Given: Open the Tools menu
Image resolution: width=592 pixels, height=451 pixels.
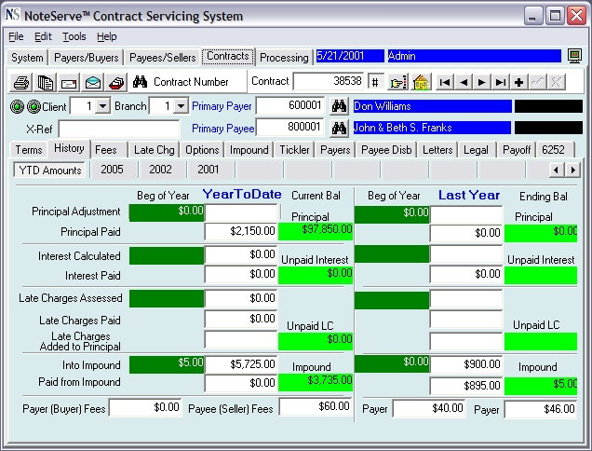Looking at the screenshot, I should [74, 36].
